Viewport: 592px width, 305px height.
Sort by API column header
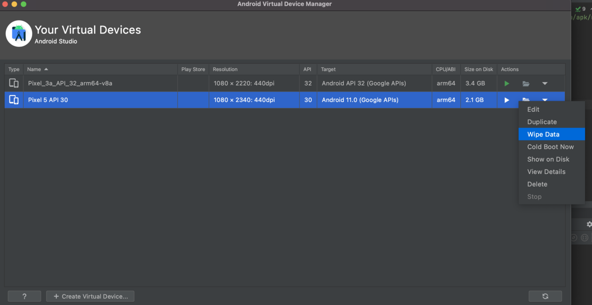308,69
